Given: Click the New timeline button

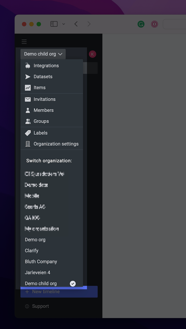Looking at the screenshot, I should coord(59,292).
